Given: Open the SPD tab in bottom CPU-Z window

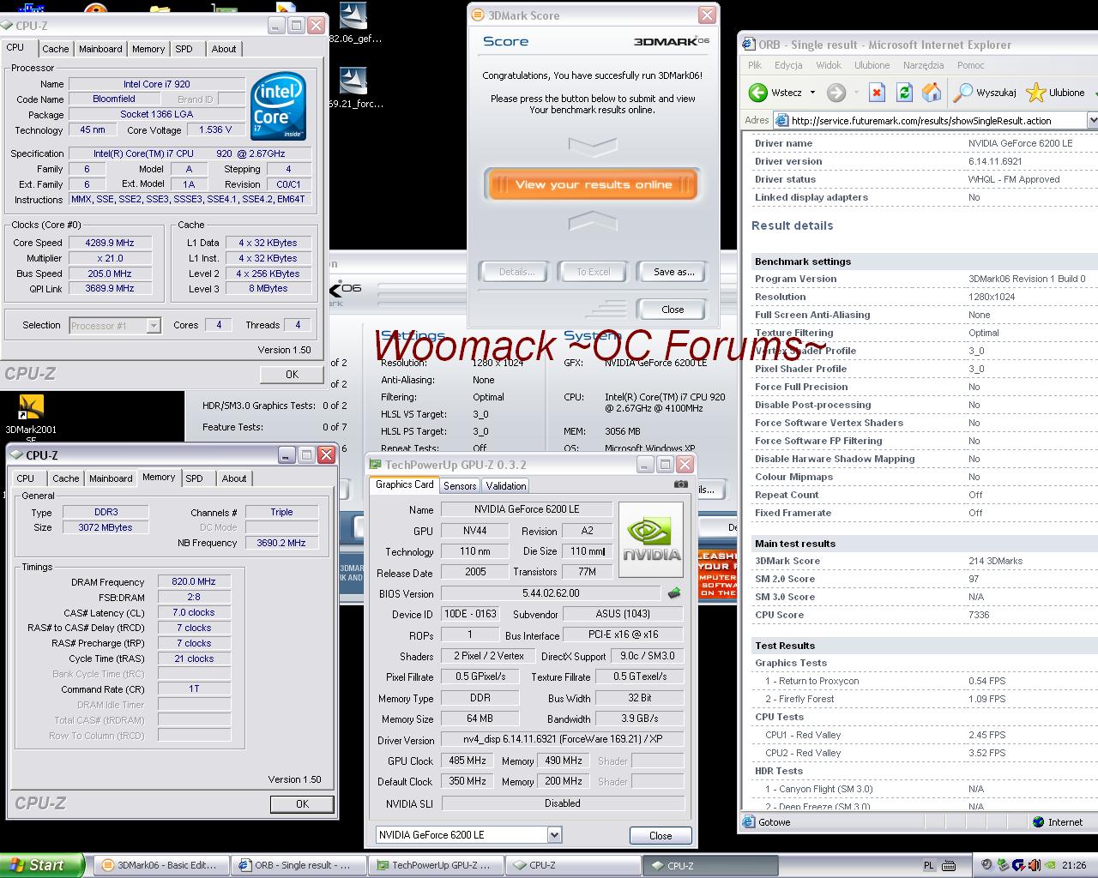Looking at the screenshot, I should click(x=195, y=478).
